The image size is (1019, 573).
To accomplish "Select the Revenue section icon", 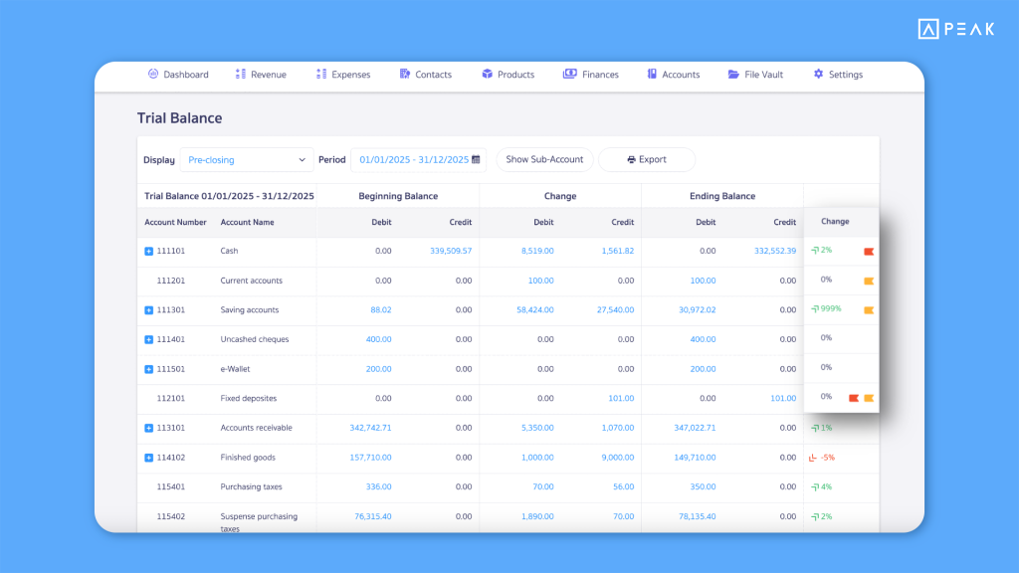I will coord(239,74).
